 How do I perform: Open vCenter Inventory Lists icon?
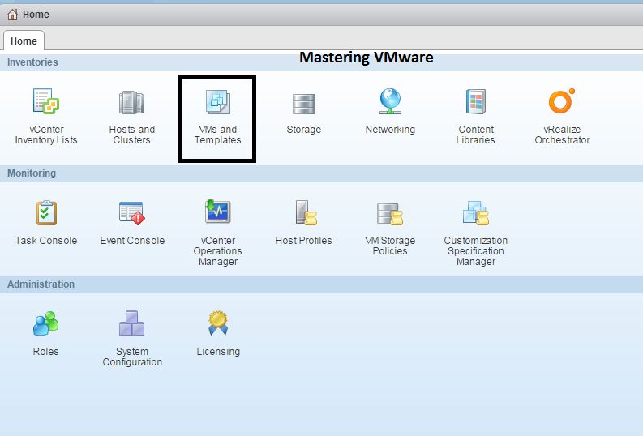point(46,101)
